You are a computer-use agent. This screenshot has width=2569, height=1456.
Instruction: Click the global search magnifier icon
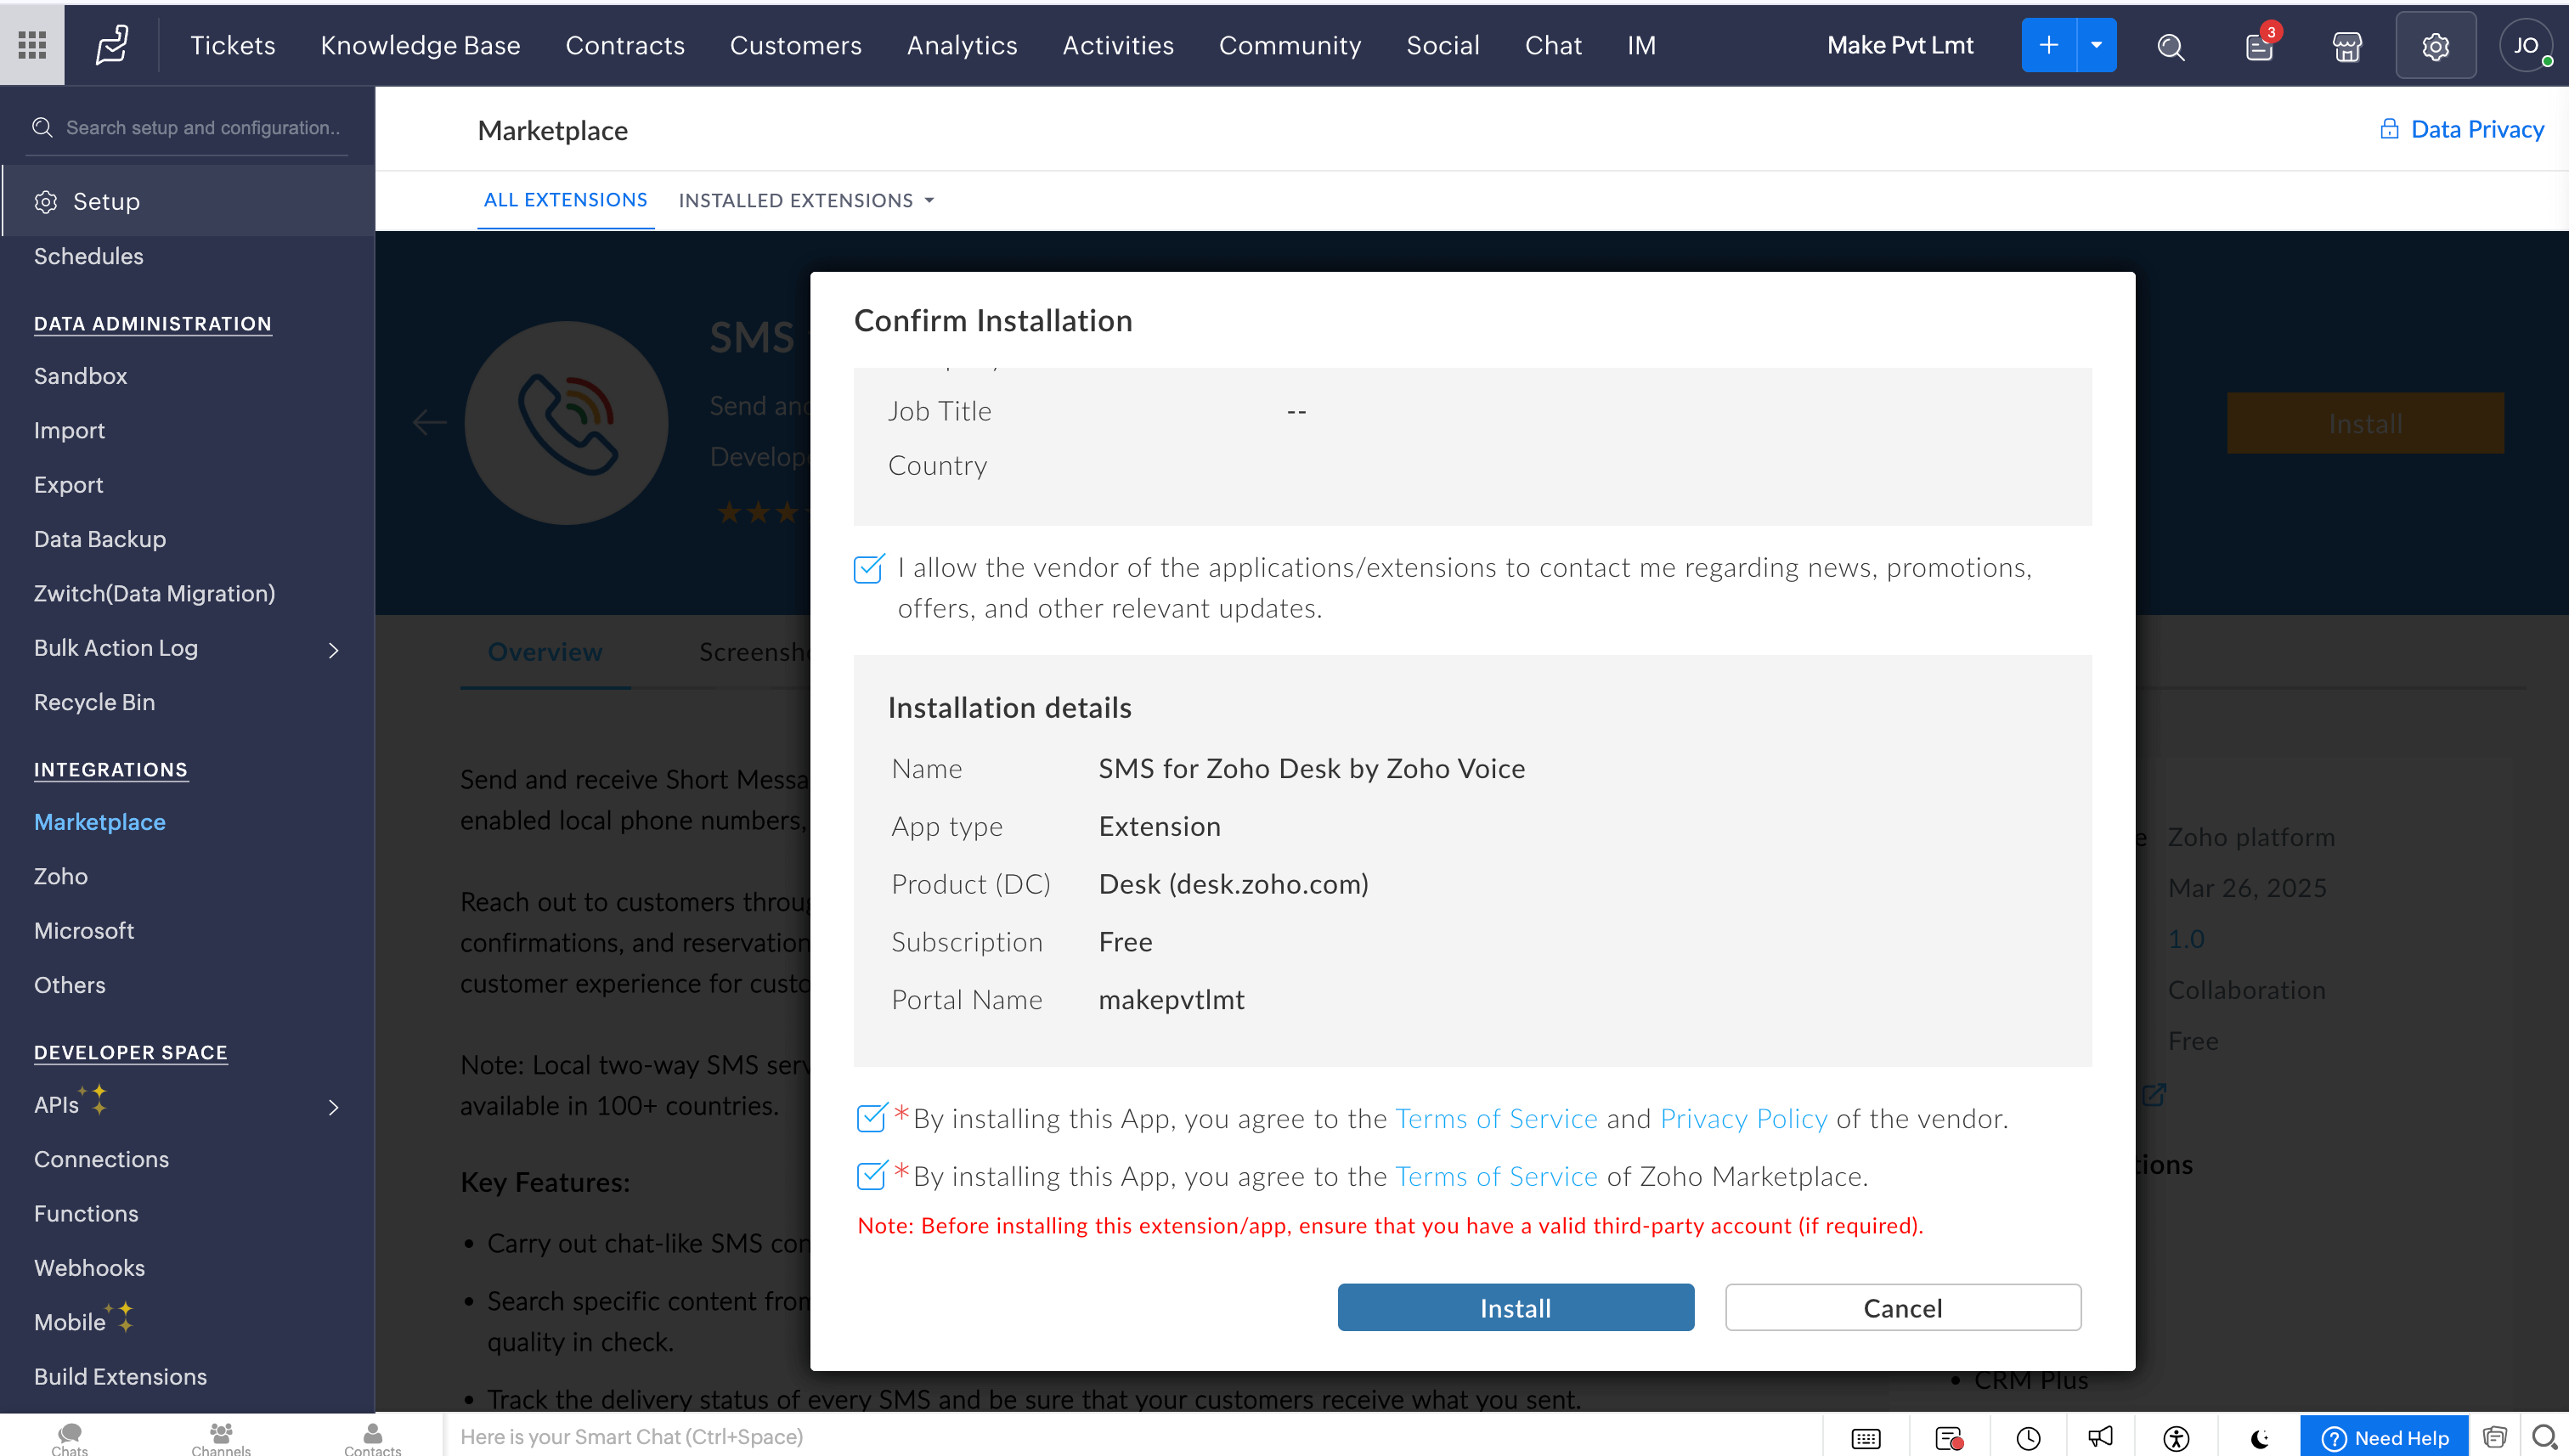pyautogui.click(x=2170, y=46)
